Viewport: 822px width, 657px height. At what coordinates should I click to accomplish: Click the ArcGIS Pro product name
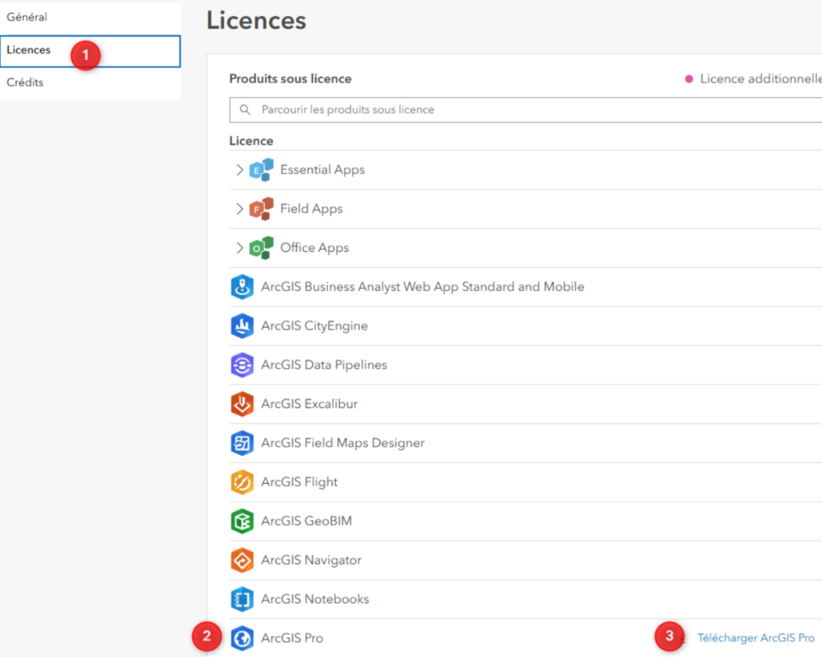point(292,639)
